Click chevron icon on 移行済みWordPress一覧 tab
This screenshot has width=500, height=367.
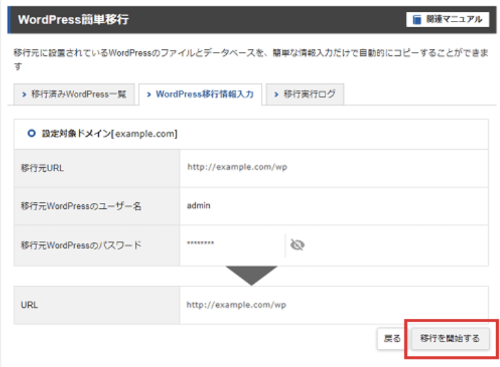point(24,94)
